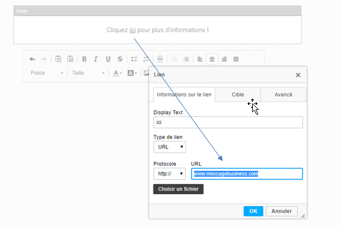Viewport: 342px width, 234px height.
Task: Open the Police font dropdown
Action: (47, 73)
